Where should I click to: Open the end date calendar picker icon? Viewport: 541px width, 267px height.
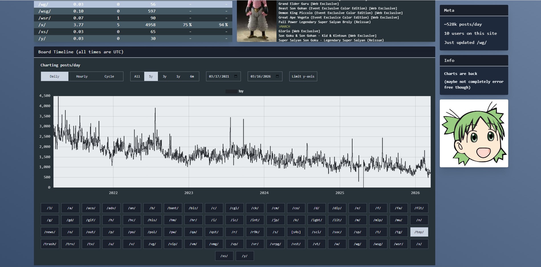(277, 76)
